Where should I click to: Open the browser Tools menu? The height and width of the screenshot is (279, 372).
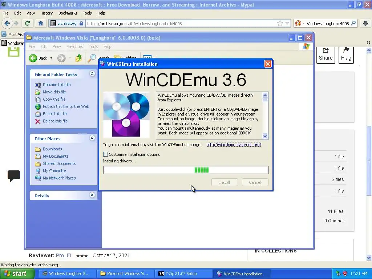[87, 13]
